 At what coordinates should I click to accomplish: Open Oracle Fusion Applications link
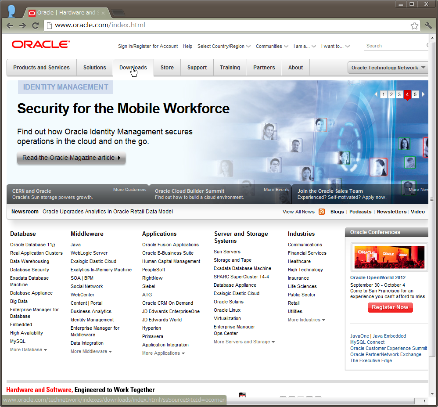coord(170,245)
